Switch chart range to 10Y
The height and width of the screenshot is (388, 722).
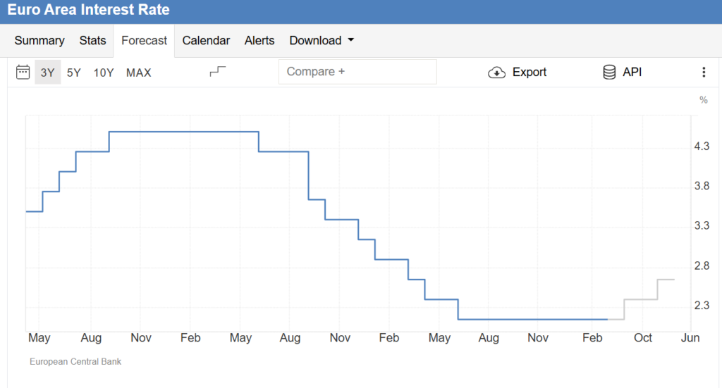[x=104, y=72]
